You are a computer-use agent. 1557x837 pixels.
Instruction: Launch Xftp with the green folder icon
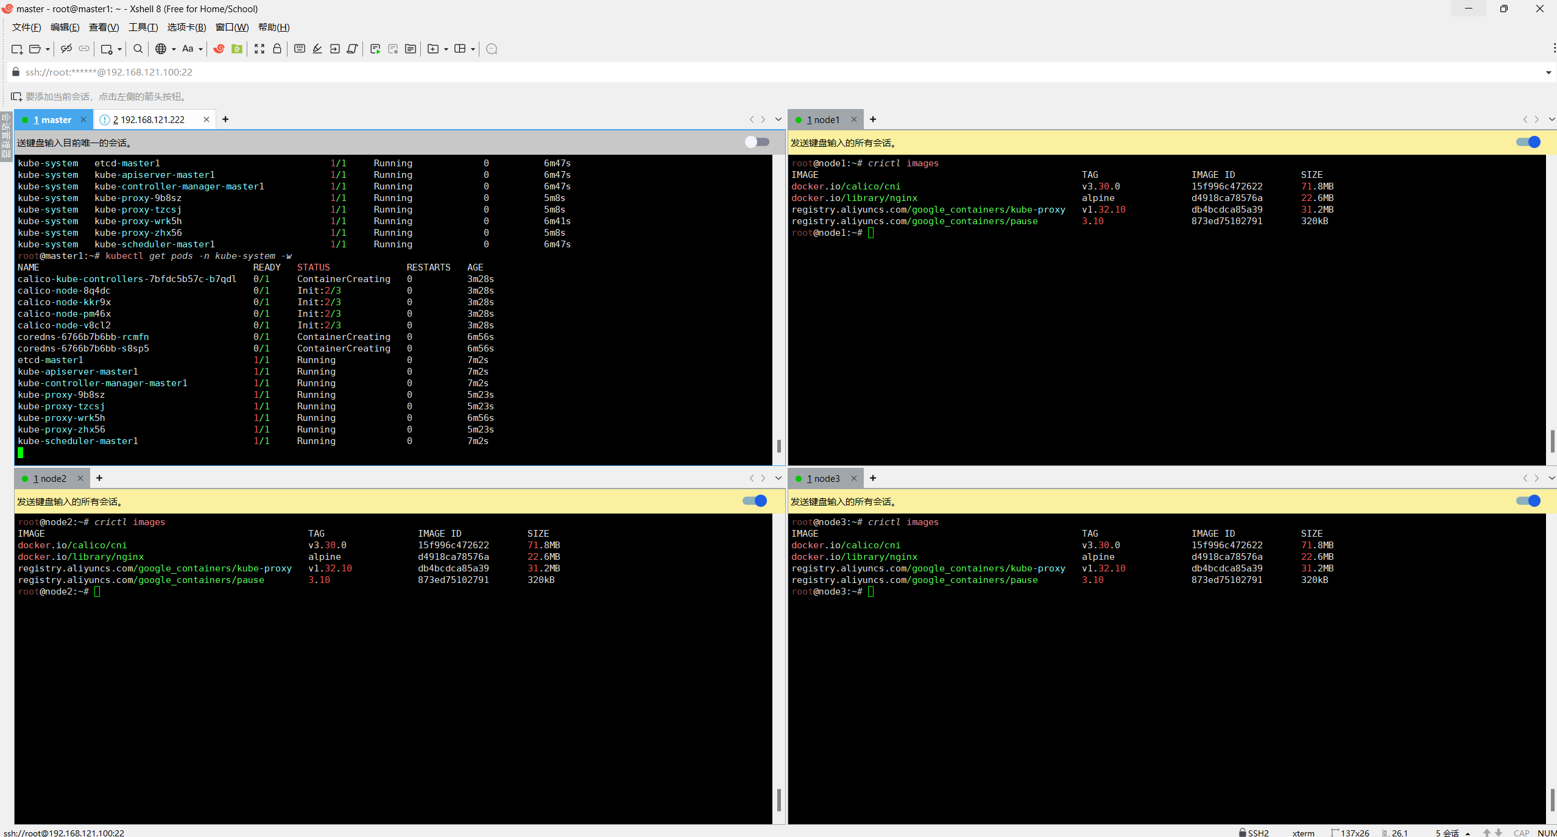[237, 49]
